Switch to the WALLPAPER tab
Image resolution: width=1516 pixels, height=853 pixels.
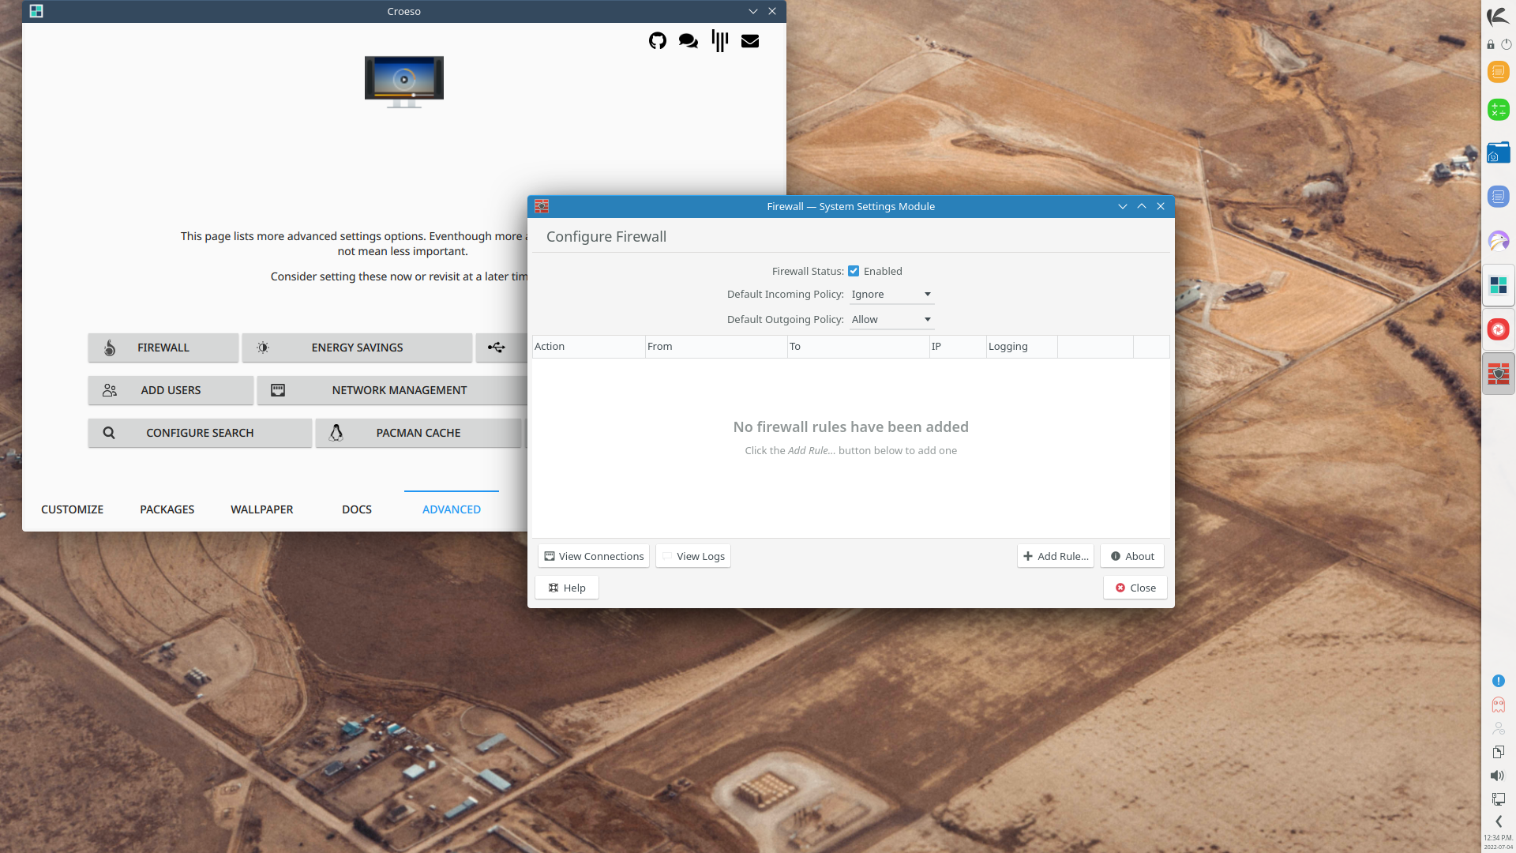(261, 509)
